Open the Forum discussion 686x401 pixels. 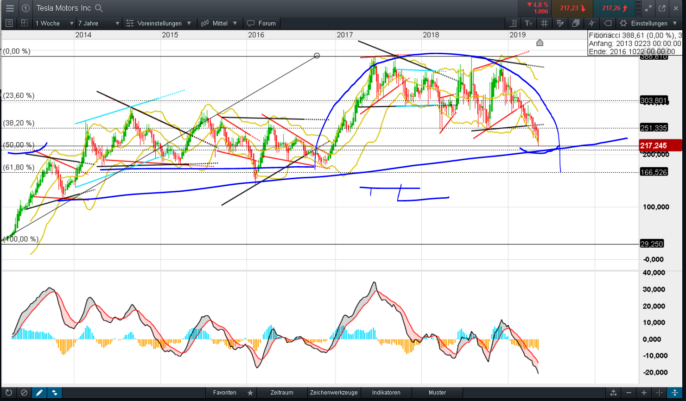coord(261,23)
